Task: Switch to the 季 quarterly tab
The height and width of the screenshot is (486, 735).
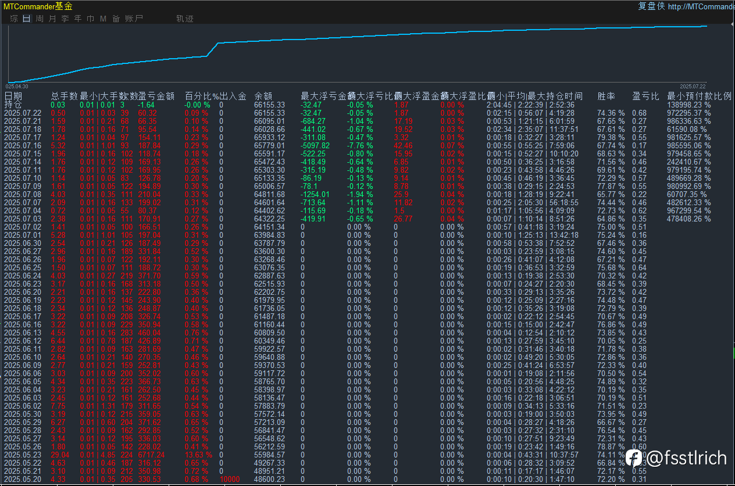Action: (x=65, y=19)
